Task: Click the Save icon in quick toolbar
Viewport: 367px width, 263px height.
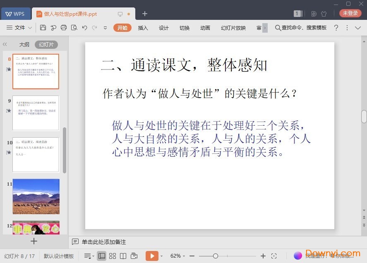Action: coord(43,28)
